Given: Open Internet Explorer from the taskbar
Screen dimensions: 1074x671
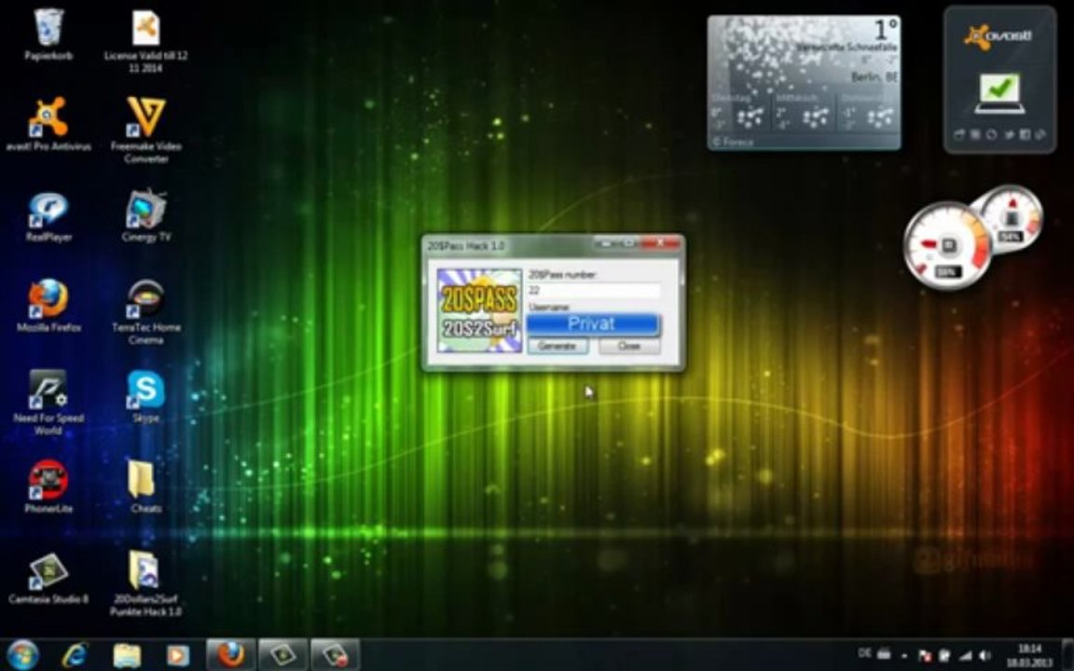Looking at the screenshot, I should click(x=76, y=655).
